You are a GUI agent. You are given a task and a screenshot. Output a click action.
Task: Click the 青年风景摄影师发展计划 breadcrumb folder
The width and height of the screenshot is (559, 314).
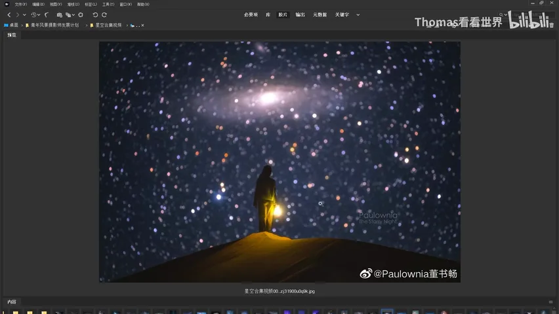(x=52, y=26)
